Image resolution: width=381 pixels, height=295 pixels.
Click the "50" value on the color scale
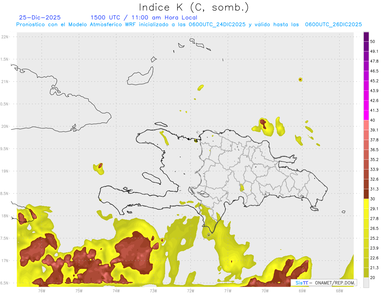[373, 42]
